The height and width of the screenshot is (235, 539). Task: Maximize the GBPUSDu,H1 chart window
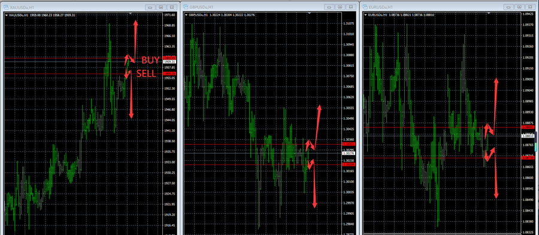click(x=340, y=7)
